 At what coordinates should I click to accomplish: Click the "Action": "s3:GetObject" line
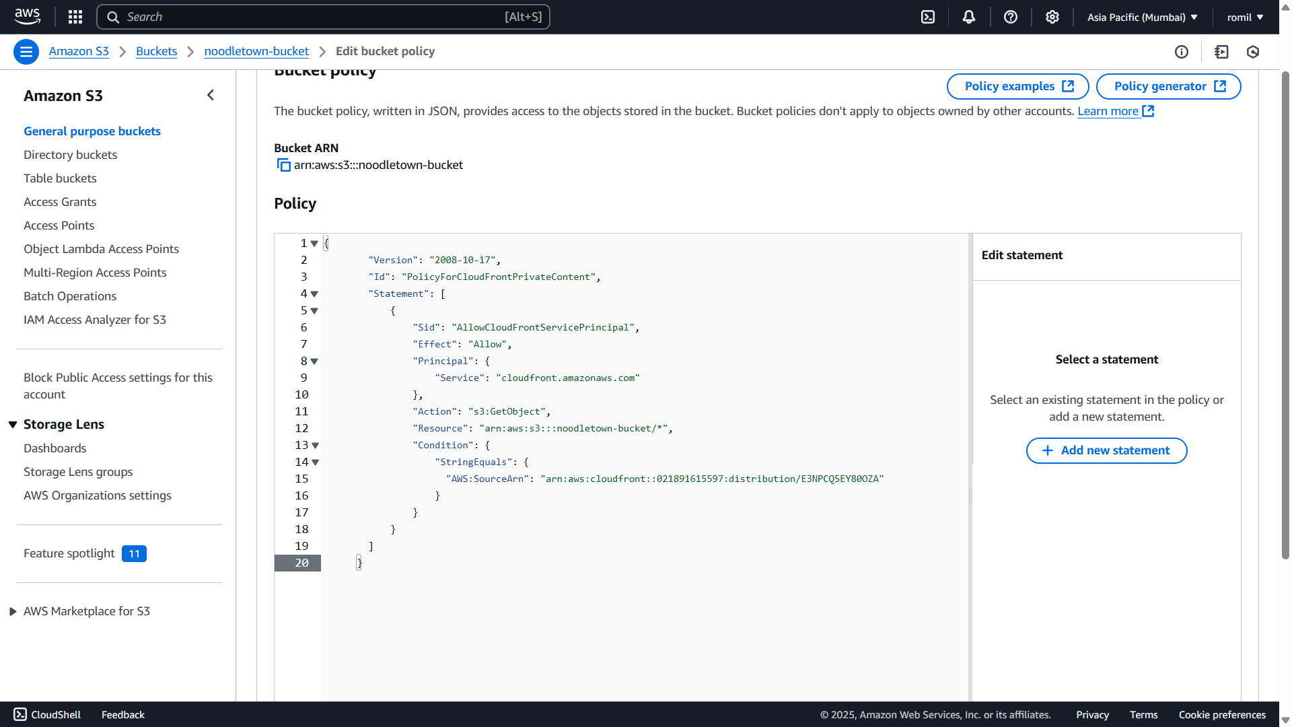click(482, 411)
